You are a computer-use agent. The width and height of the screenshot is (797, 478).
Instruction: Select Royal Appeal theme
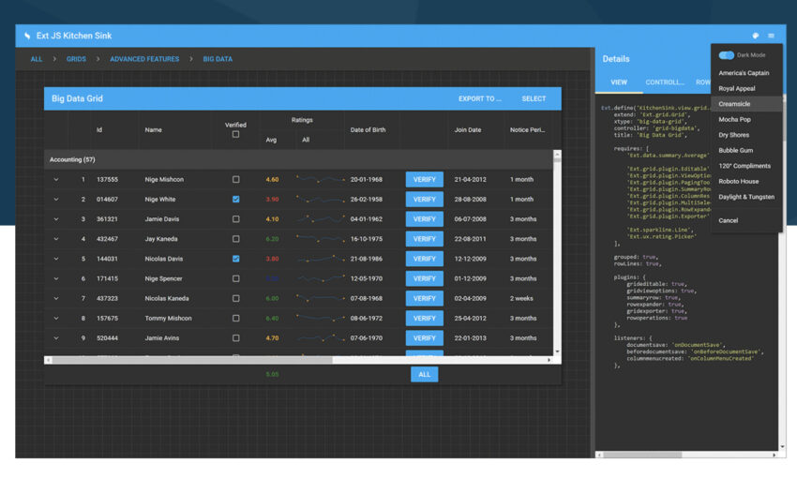coord(746,88)
